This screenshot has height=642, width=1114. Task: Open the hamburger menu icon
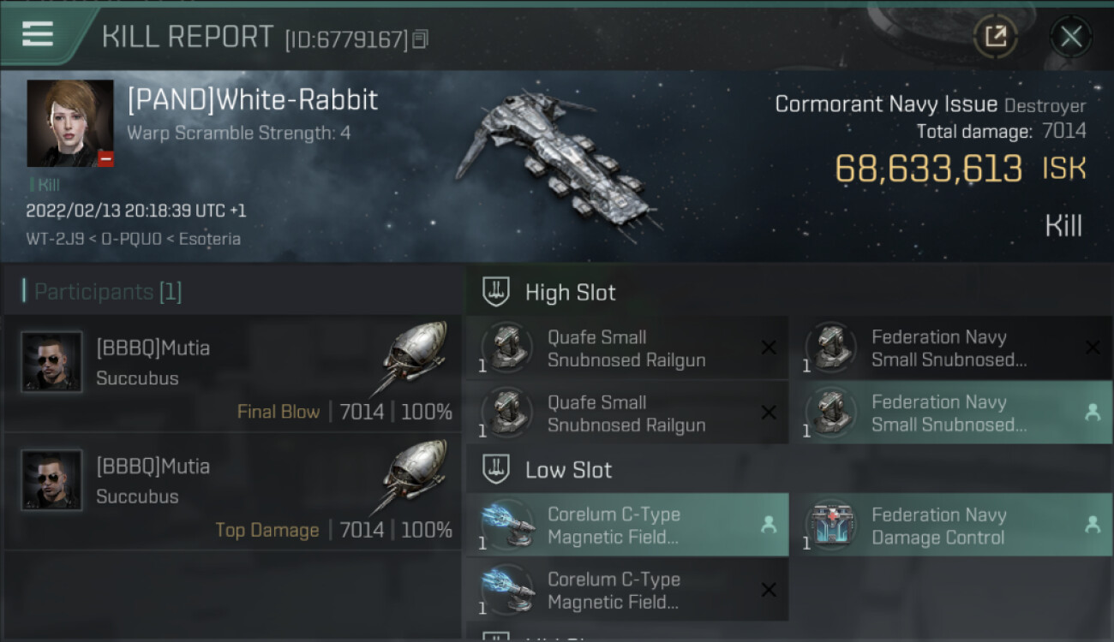click(x=38, y=34)
